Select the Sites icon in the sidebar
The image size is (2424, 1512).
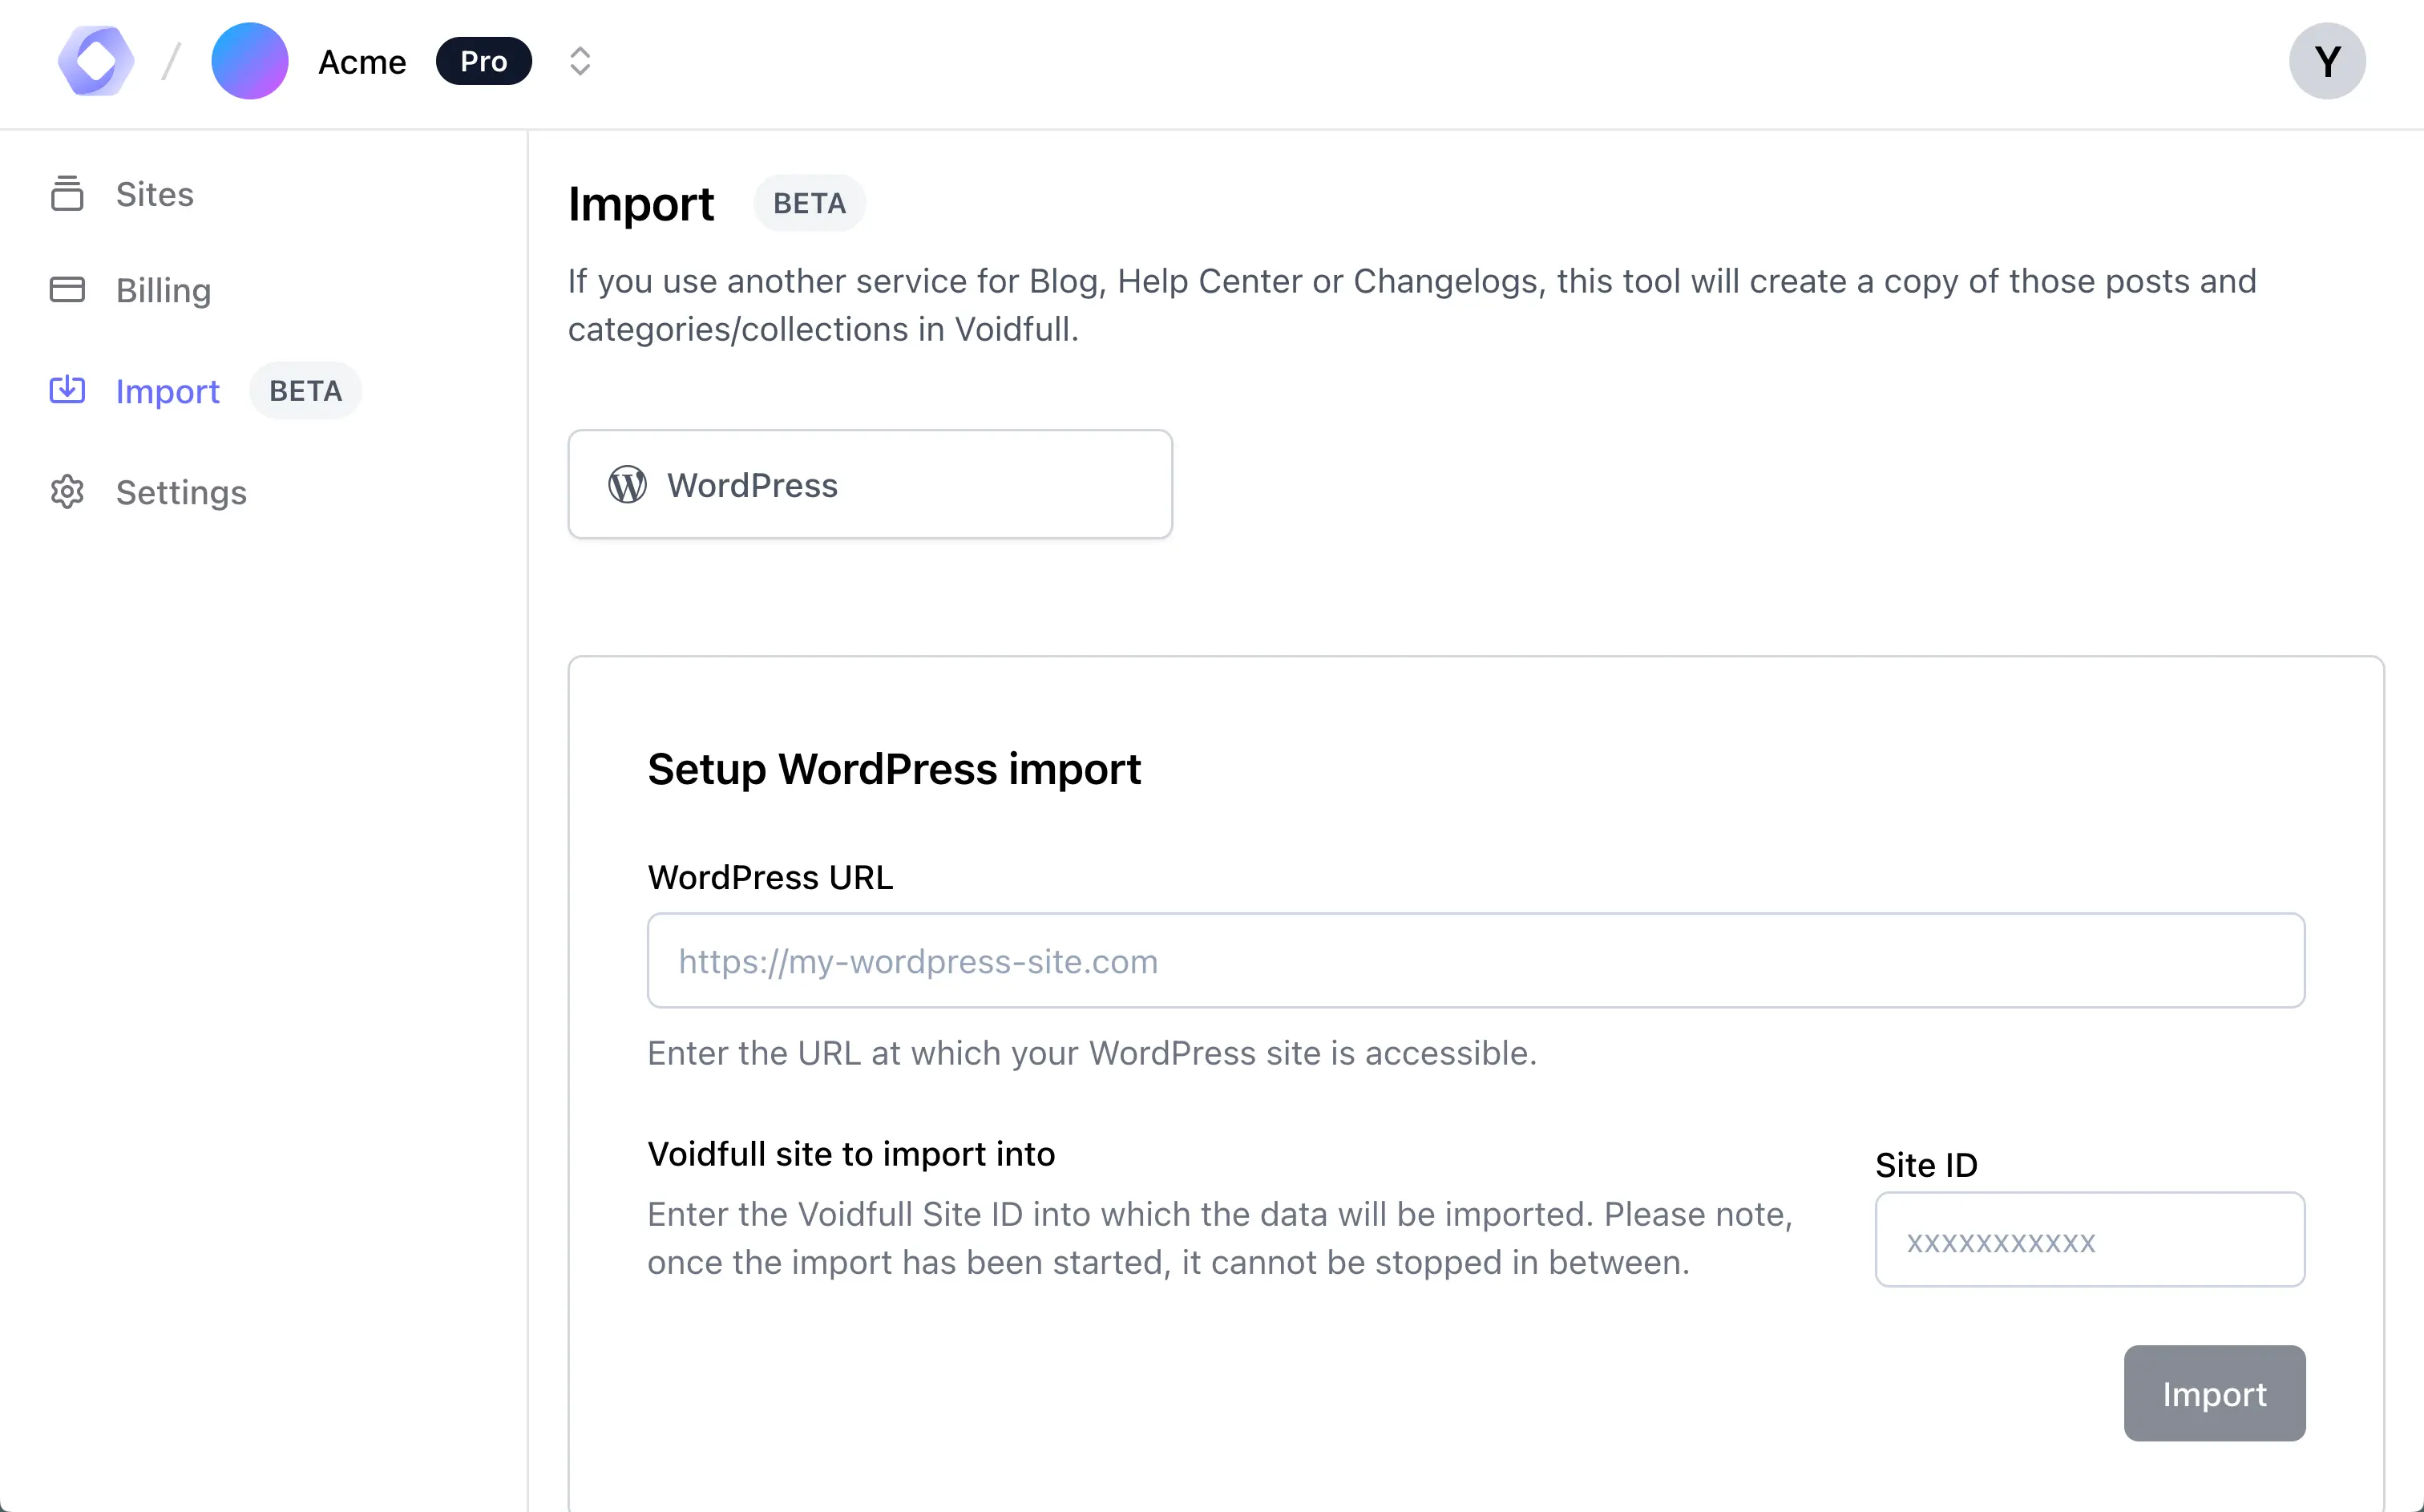tap(66, 193)
